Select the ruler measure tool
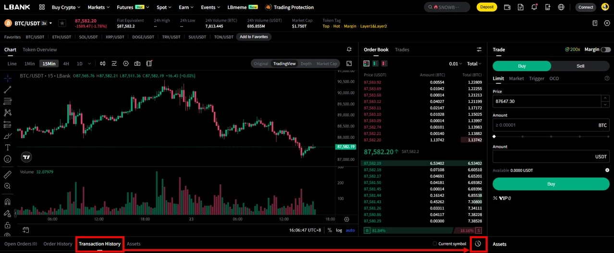 7,174
